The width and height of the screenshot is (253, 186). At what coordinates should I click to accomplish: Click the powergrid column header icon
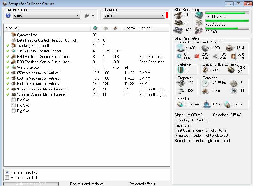(105, 28)
